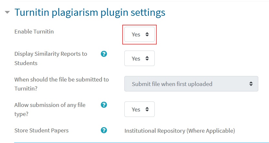
Task: Open the Allow submission of any file type dropdown
Action: [x=140, y=109]
